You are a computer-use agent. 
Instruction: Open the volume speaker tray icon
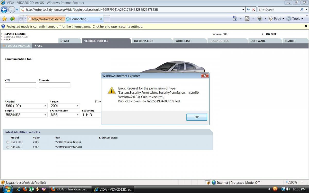[x=288, y=189]
